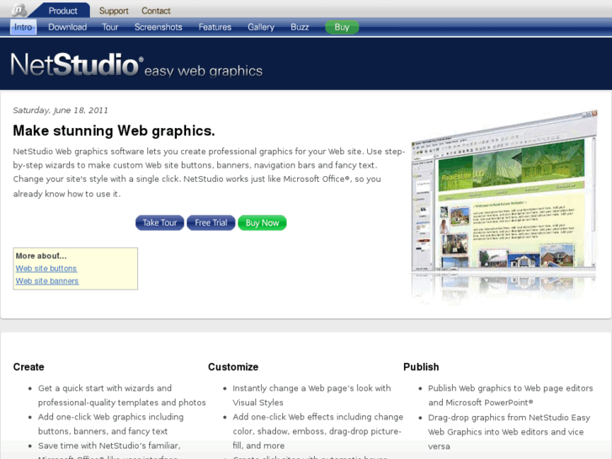Click the NetStudio logo icon in top bar
Screen dimensions: 612x459
(x=19, y=9)
